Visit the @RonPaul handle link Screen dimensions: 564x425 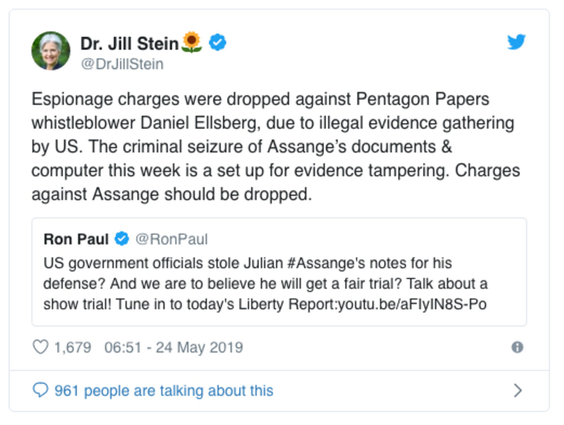pos(172,239)
